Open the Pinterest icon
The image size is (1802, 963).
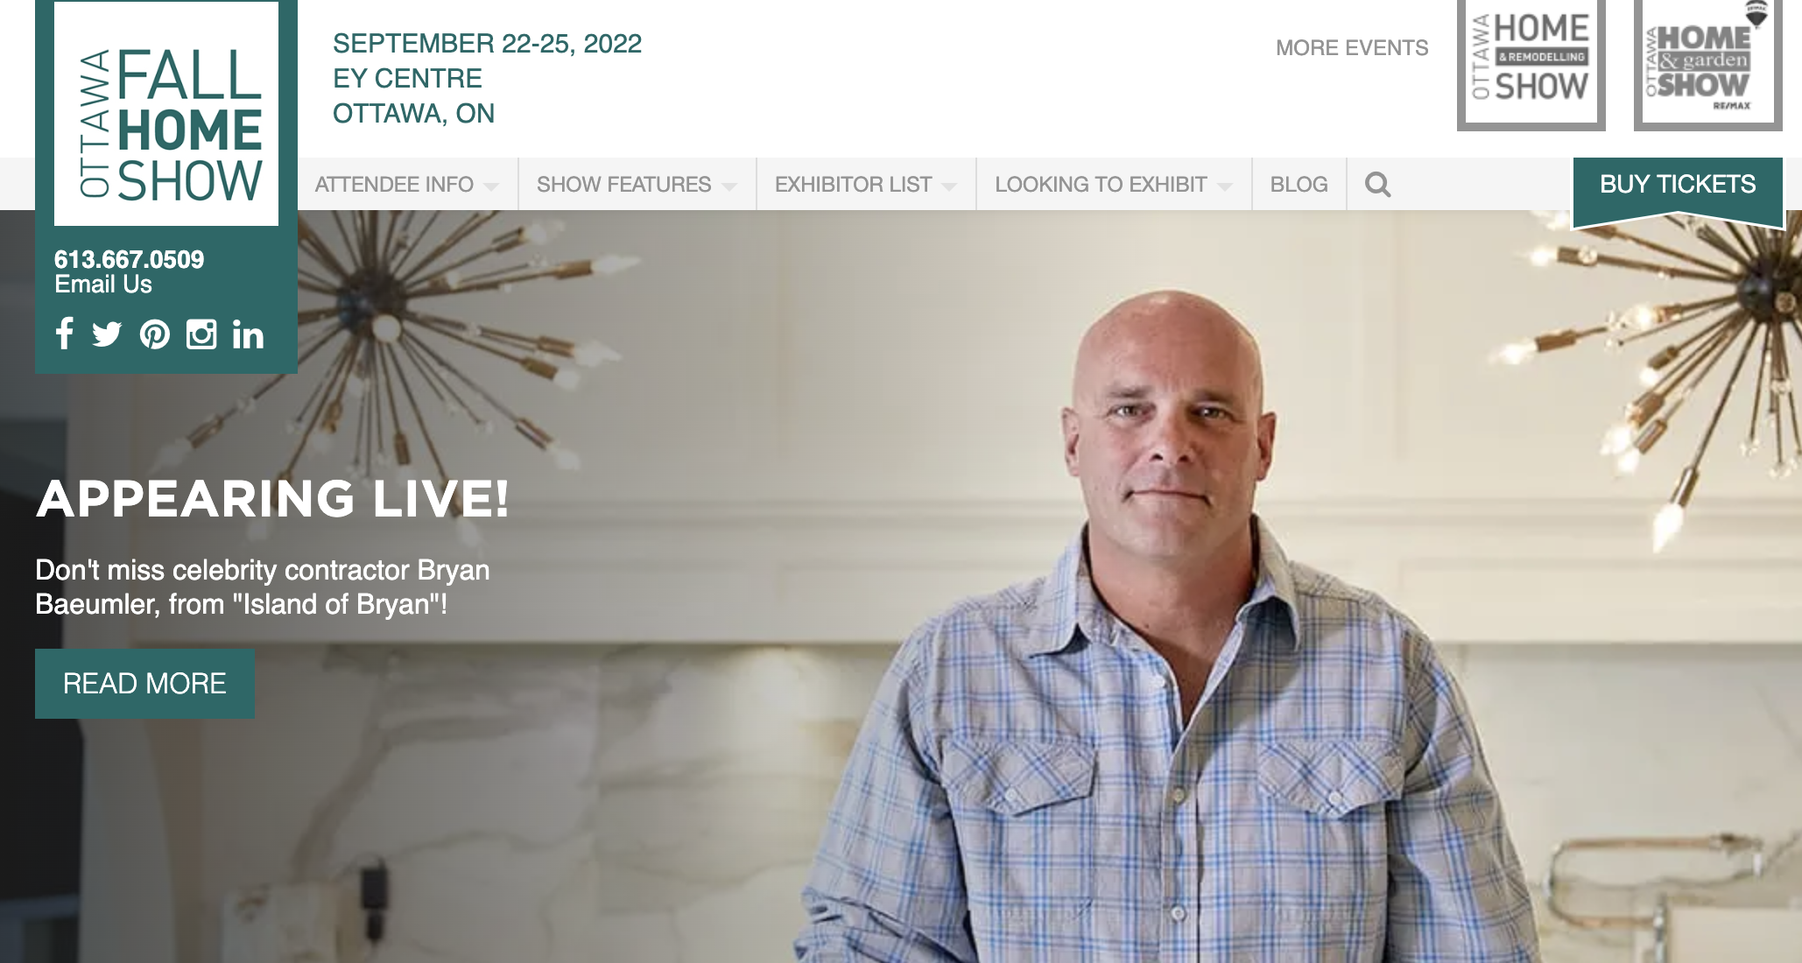155,334
